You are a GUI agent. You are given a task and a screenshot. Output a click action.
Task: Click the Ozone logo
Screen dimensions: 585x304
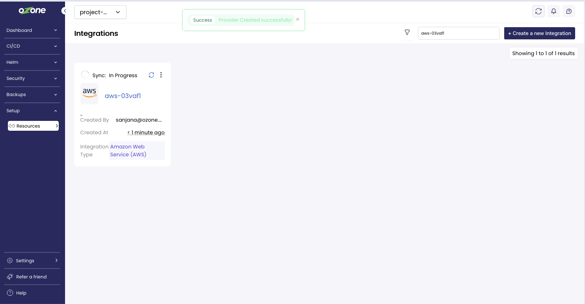32,11
